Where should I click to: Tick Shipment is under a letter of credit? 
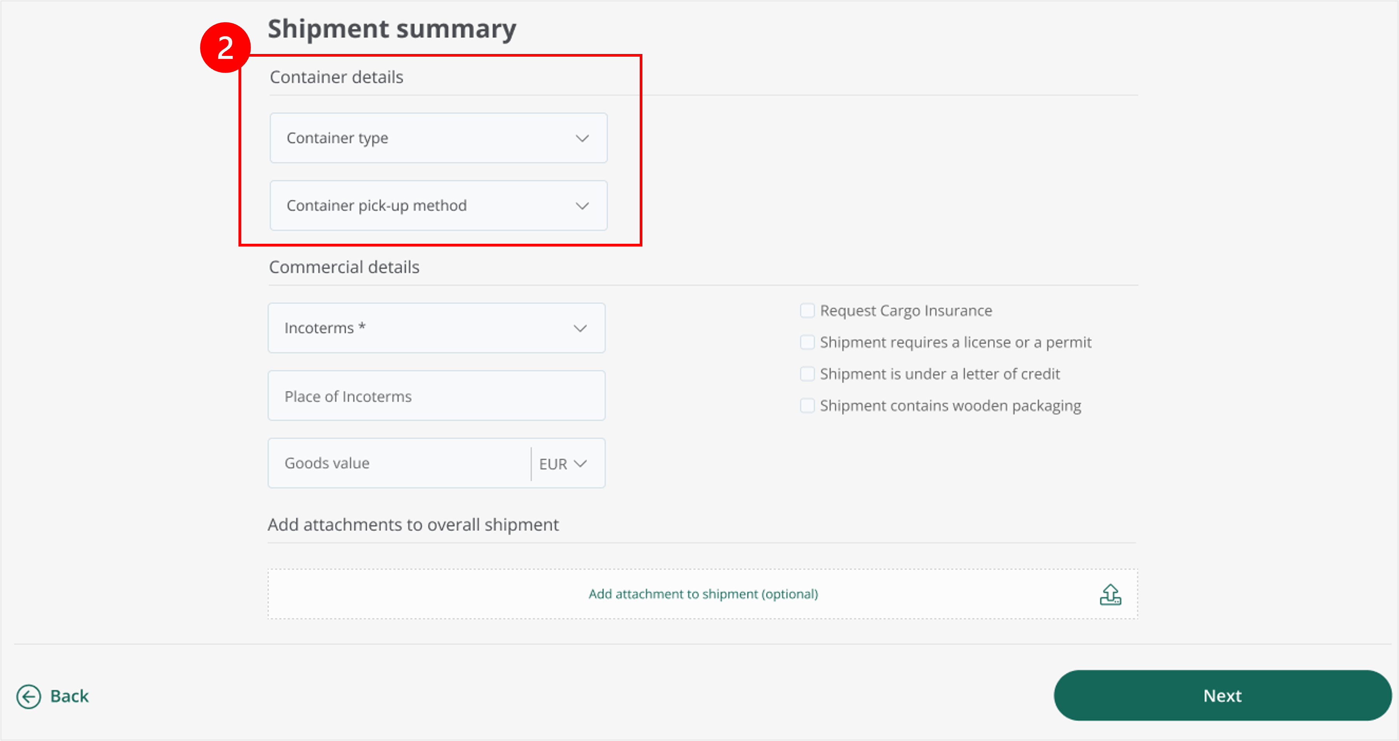[x=807, y=374]
